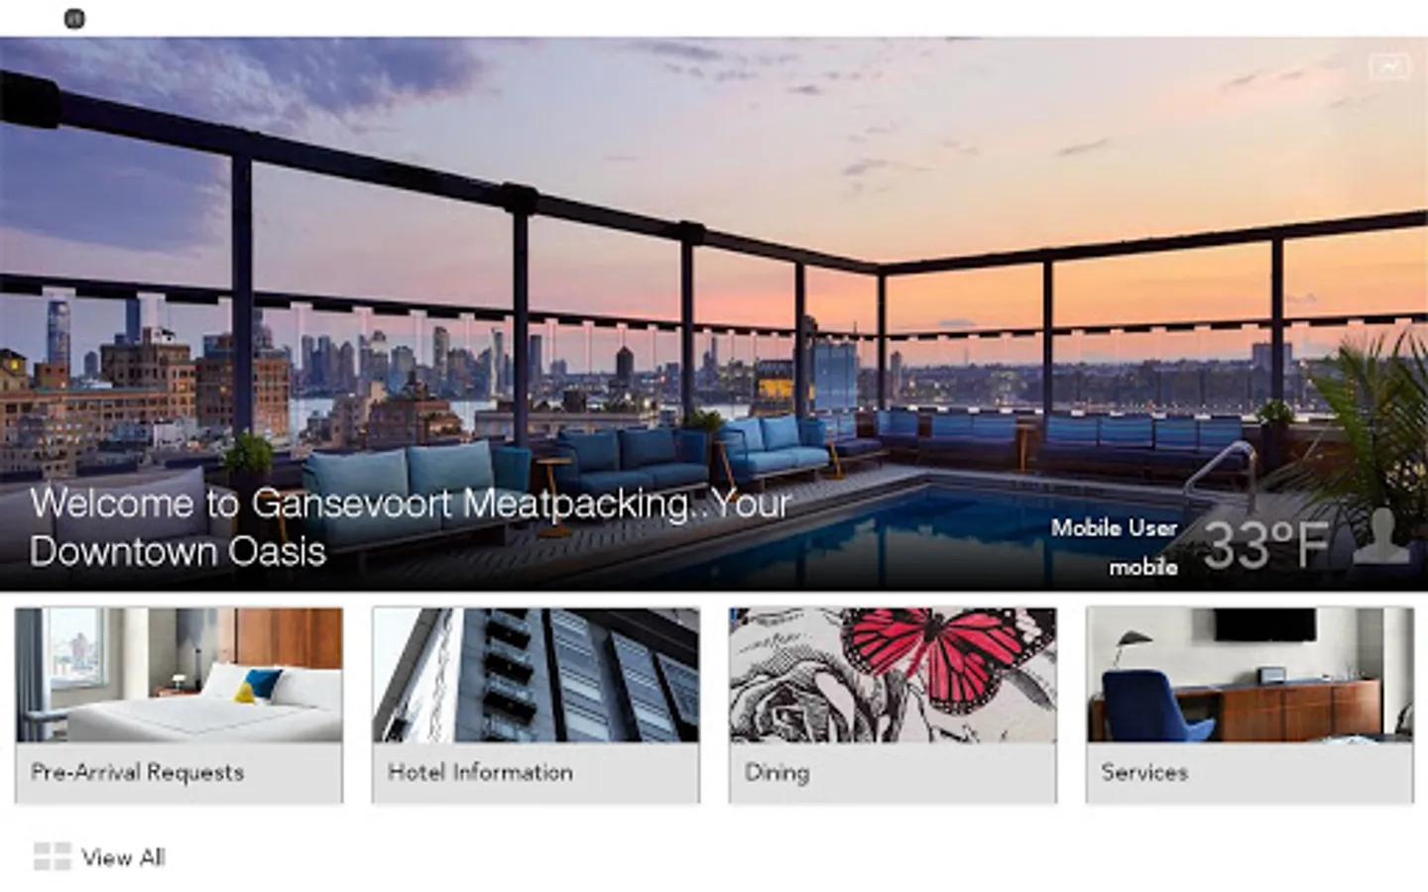Choose the Services tile label
The height and width of the screenshot is (892, 1428).
tap(1144, 772)
